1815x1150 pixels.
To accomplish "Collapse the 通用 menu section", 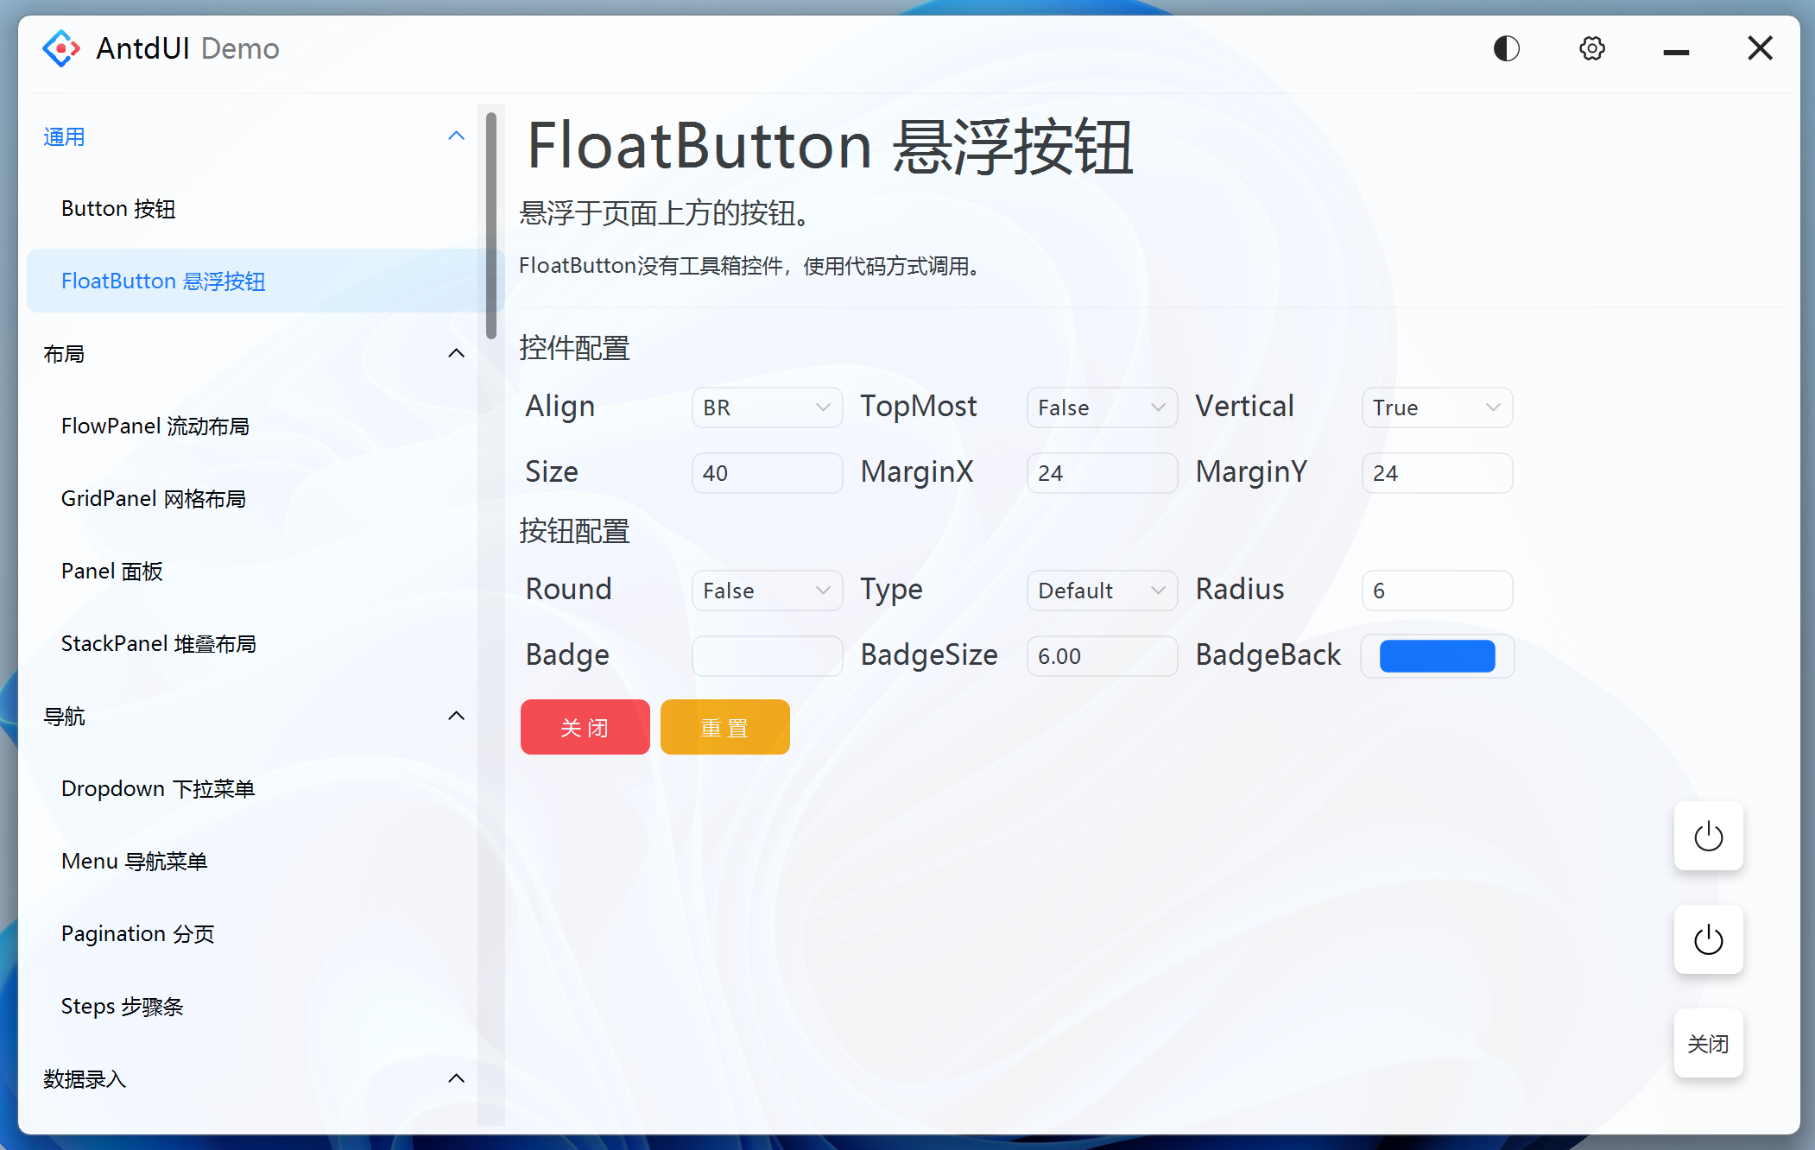I will tap(456, 136).
